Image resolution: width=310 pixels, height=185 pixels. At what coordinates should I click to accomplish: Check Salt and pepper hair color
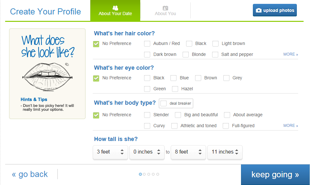[x=215, y=54]
